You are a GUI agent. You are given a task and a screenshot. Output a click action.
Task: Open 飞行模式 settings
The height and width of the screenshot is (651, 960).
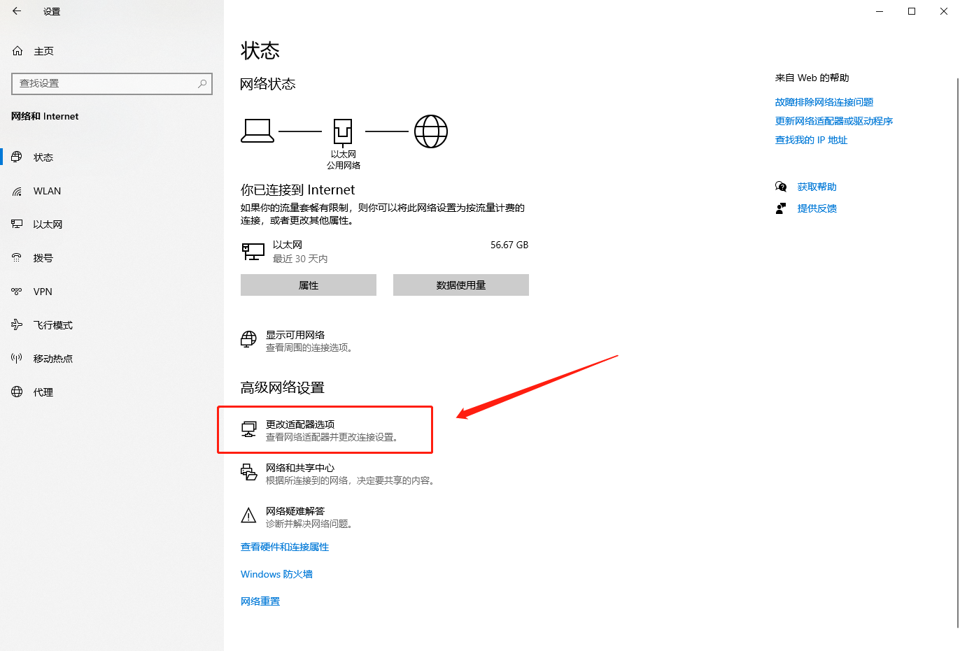112,325
